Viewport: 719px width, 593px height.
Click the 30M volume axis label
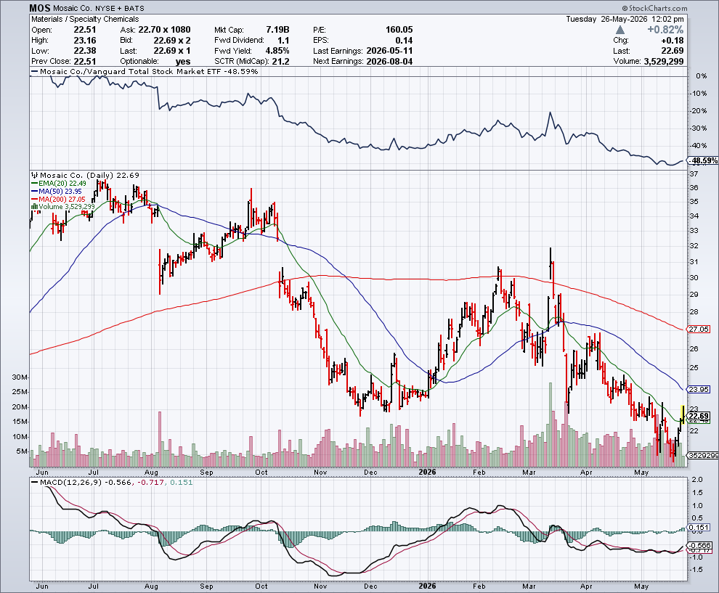pos(20,377)
